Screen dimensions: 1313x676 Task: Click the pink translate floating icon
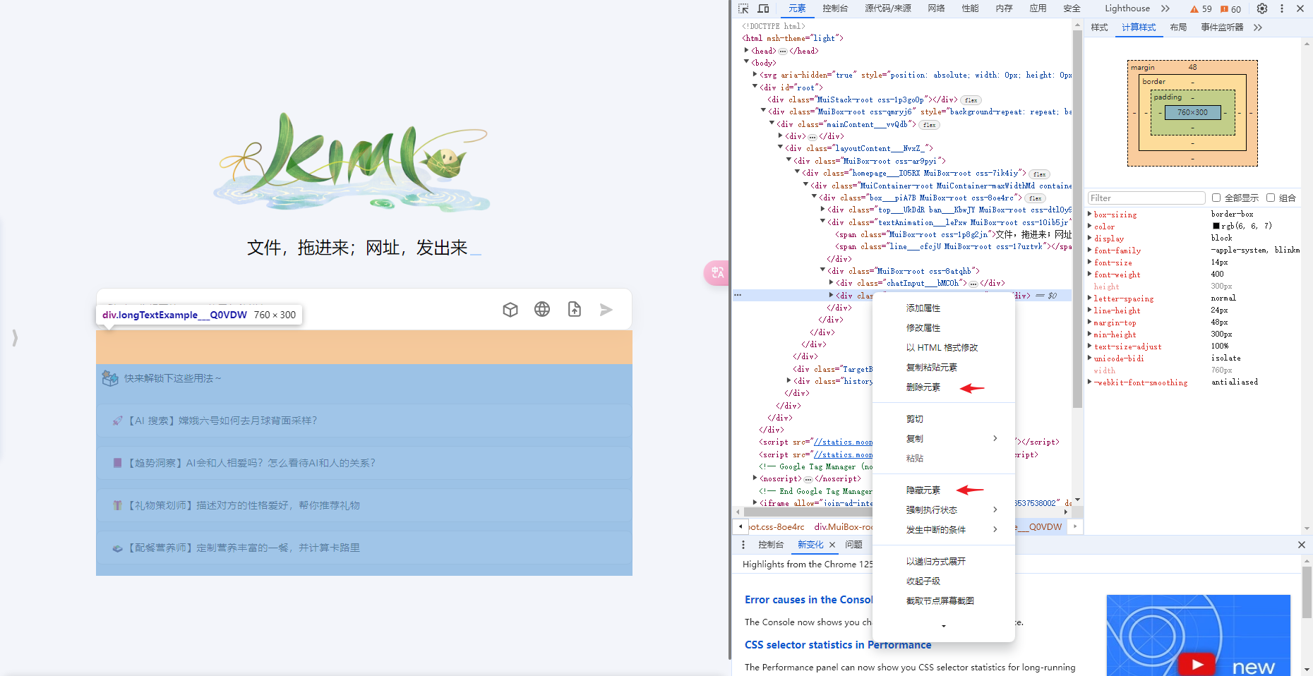717,272
